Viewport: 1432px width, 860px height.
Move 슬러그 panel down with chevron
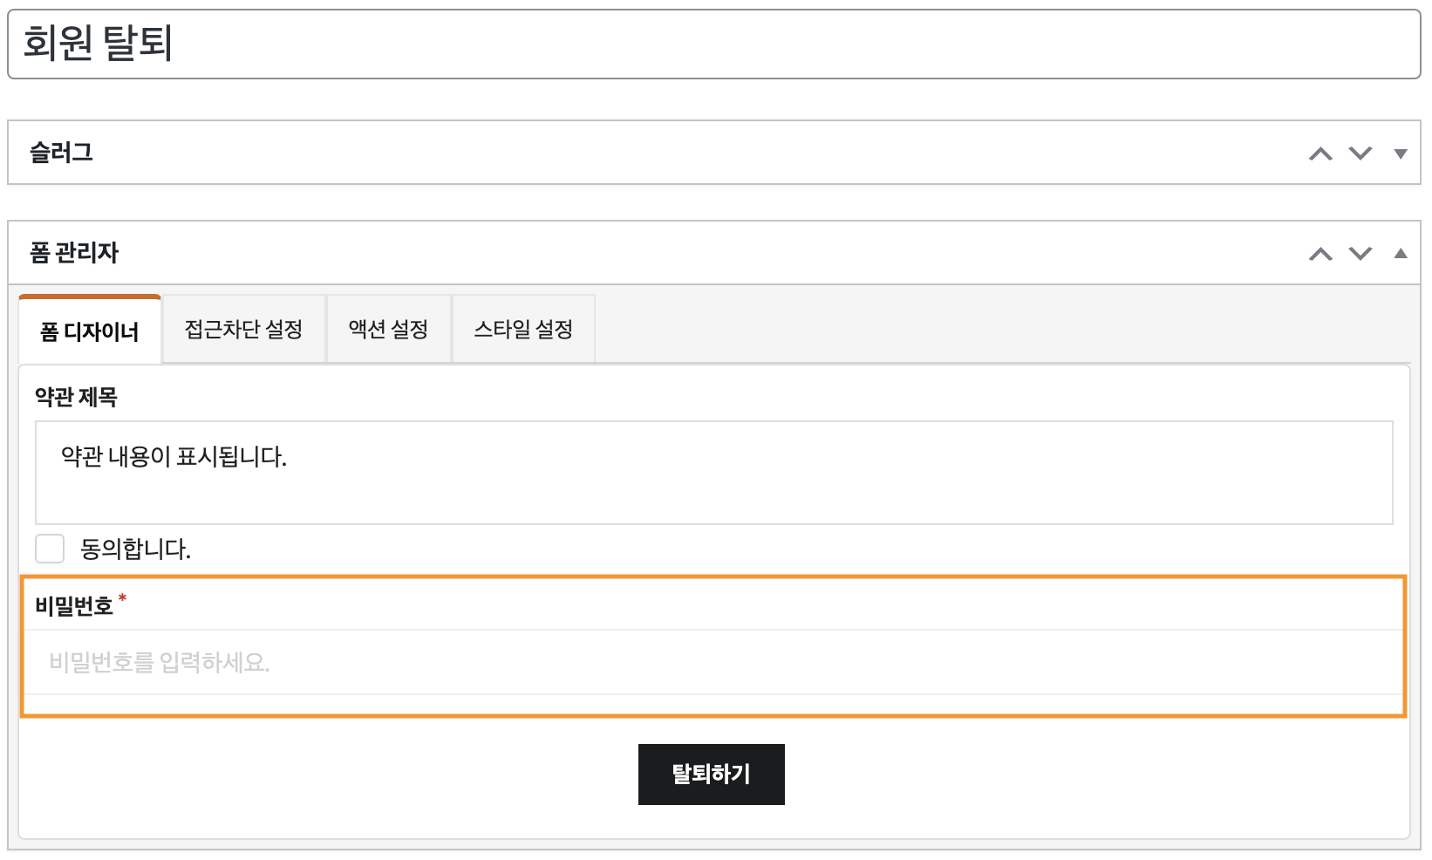coord(1360,154)
